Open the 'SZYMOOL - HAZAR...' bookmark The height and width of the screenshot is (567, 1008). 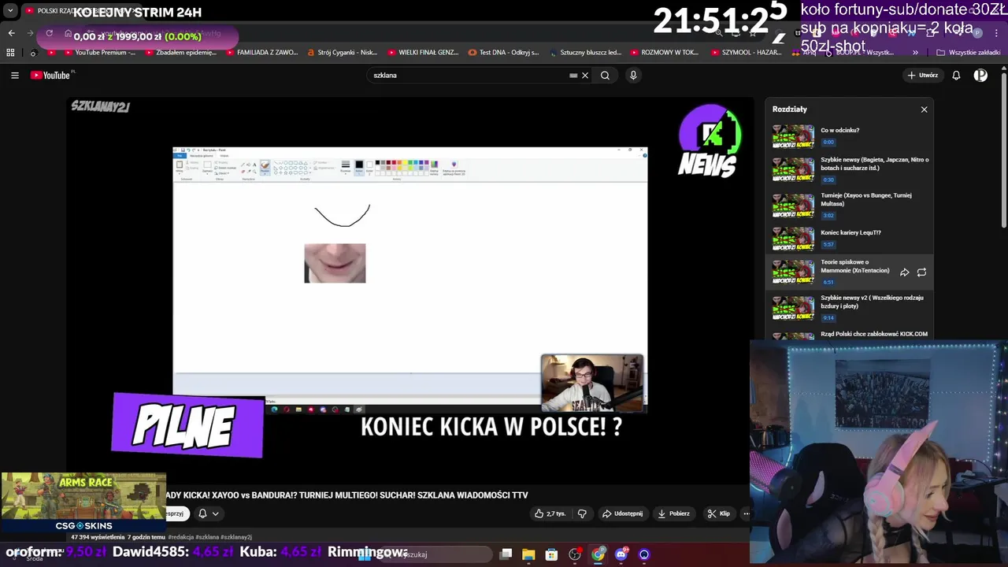747,53
